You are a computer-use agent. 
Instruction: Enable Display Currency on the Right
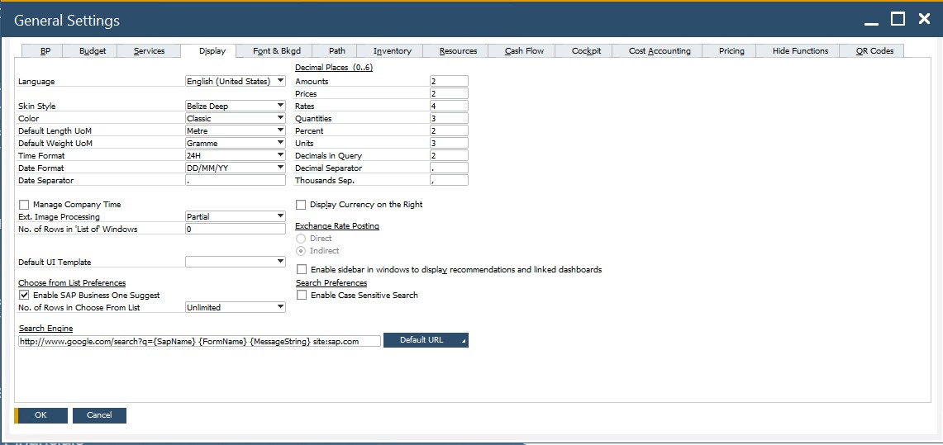coord(301,205)
